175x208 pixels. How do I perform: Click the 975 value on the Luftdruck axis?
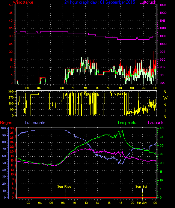pyautogui.click(x=163, y=83)
